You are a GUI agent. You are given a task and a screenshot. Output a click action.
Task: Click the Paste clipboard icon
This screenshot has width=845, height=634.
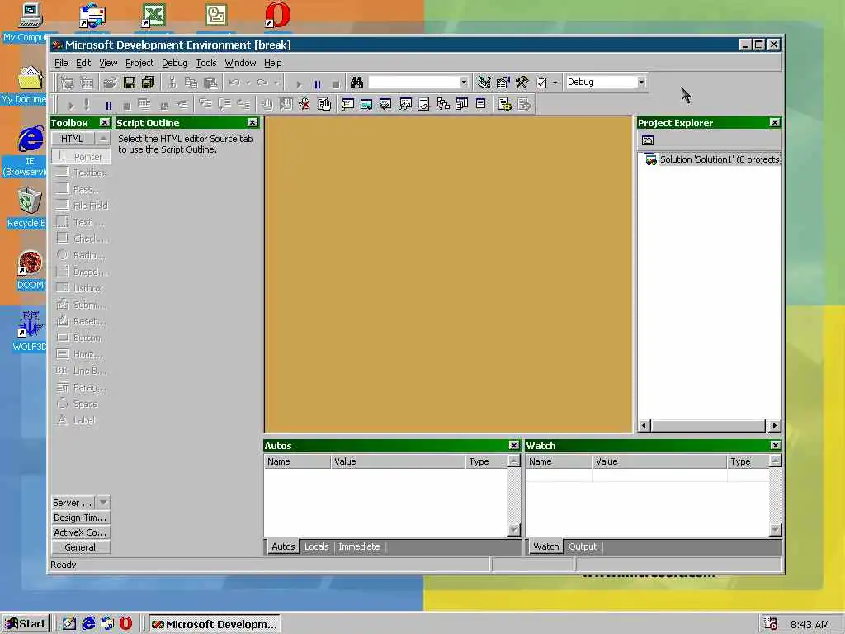point(210,83)
